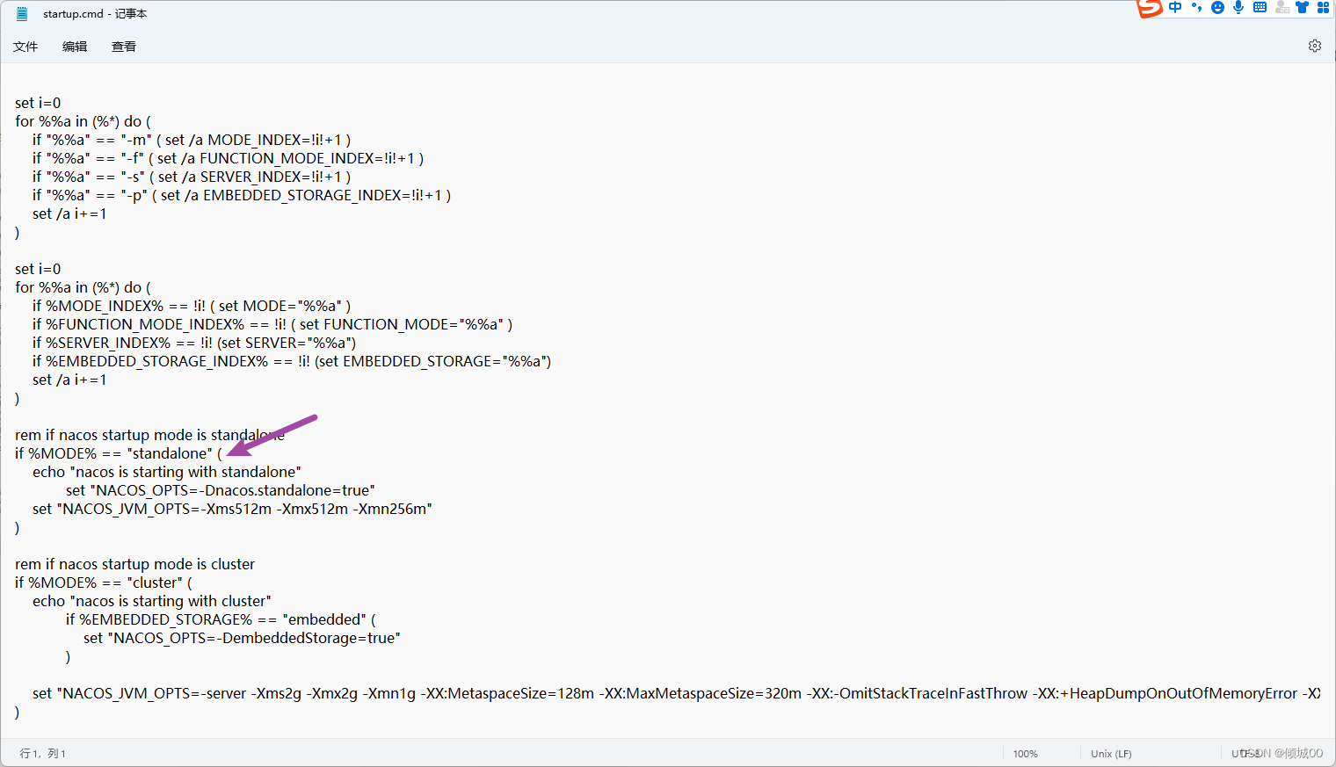The image size is (1336, 767).
Task: Open Notepad settings gear icon
Action: pyautogui.click(x=1314, y=46)
